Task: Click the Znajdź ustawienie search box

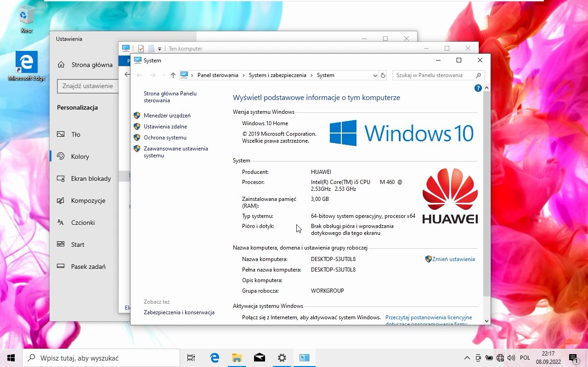Action: point(88,86)
